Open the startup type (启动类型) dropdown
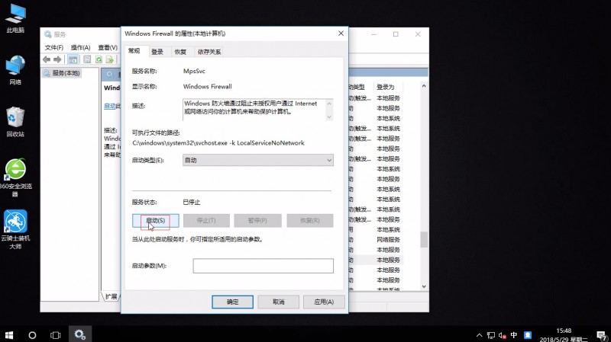The height and width of the screenshot is (342, 611). (258, 160)
